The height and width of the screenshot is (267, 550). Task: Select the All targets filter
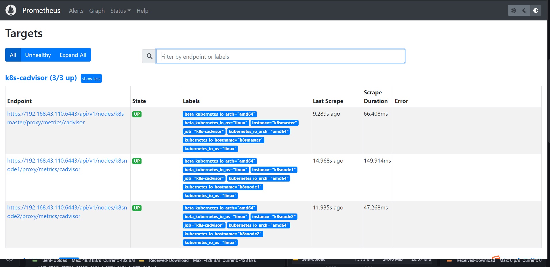(13, 55)
